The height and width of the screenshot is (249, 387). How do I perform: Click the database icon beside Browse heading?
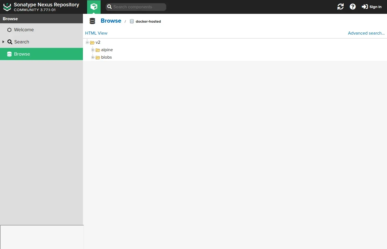(x=92, y=21)
